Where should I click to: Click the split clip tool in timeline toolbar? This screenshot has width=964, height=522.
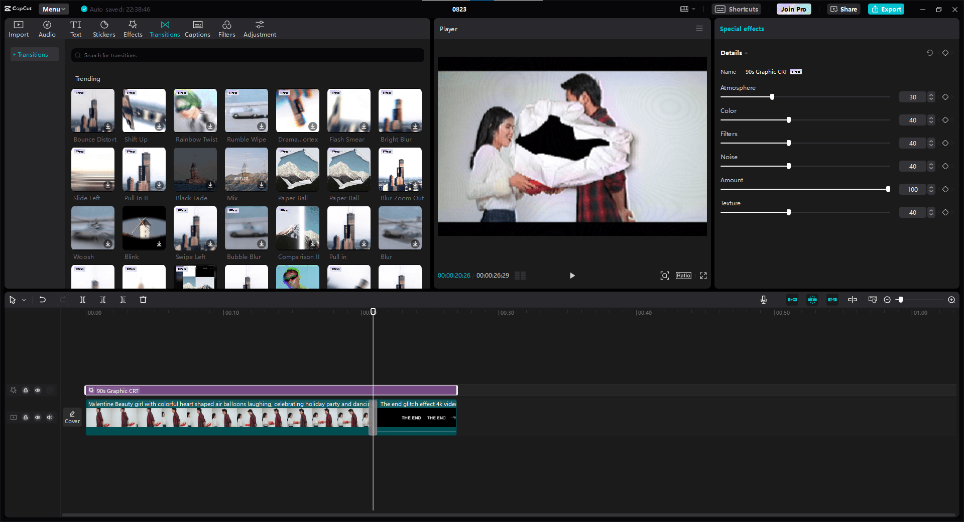(x=83, y=300)
